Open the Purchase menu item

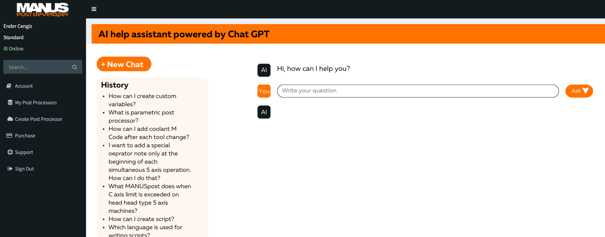pyautogui.click(x=25, y=136)
